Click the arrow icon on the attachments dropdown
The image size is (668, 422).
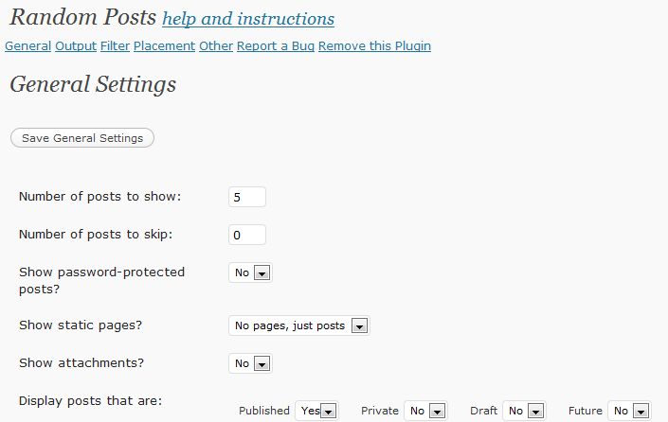click(x=262, y=364)
